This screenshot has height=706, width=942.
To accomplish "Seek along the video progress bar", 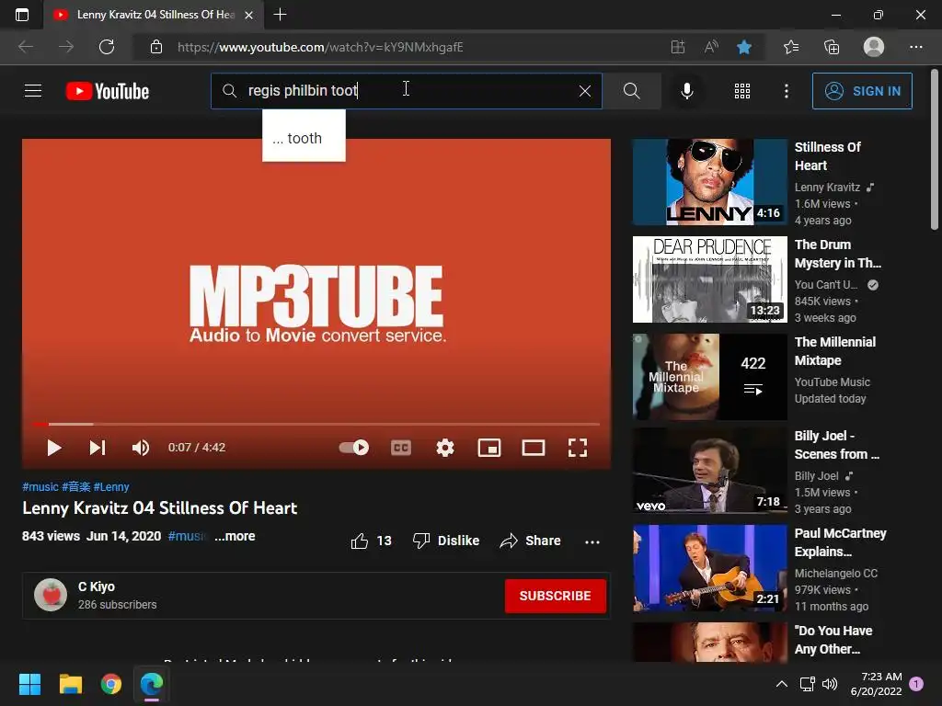I will 316,424.
